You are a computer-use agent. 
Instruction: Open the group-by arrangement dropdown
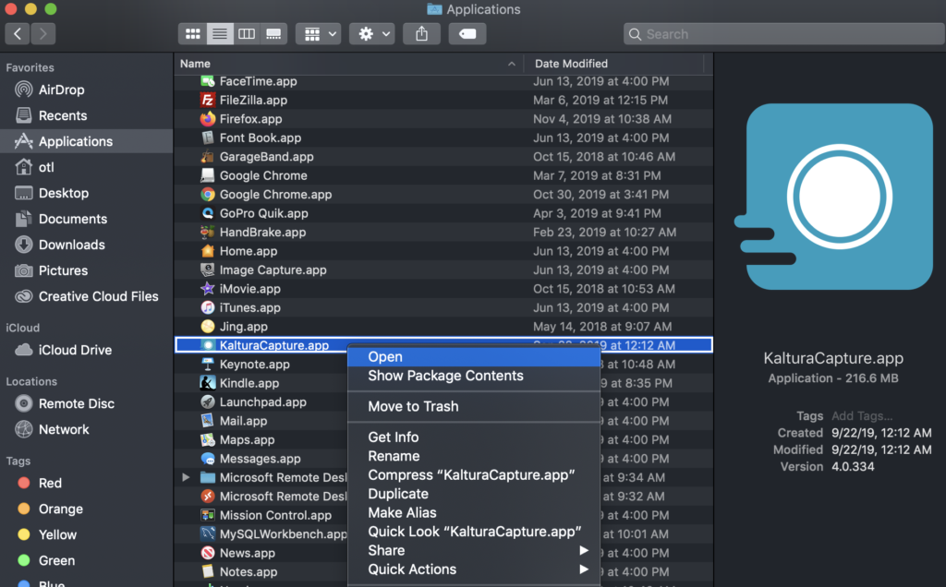319,34
